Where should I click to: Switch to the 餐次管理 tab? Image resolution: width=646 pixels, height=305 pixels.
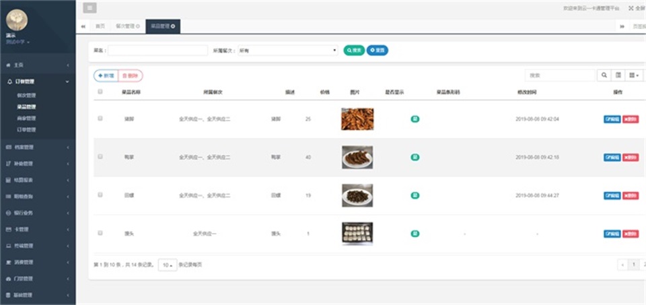(128, 26)
